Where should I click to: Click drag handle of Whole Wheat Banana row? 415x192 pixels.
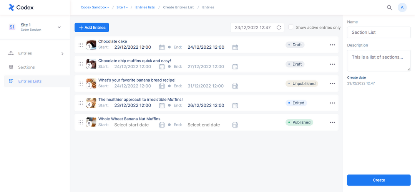tap(81, 122)
